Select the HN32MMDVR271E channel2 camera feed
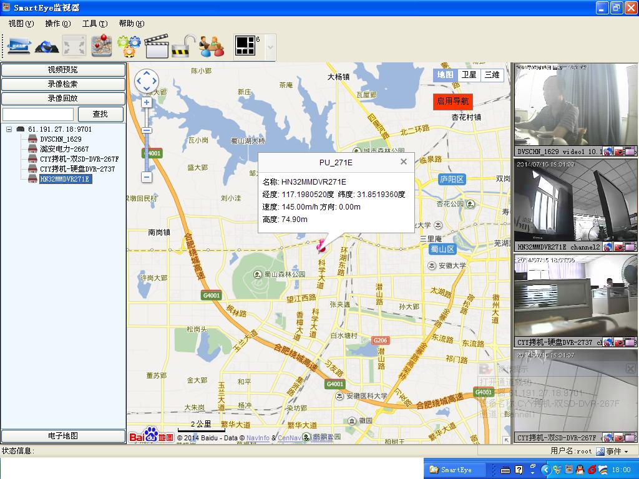This screenshot has height=479, width=639. [575, 200]
